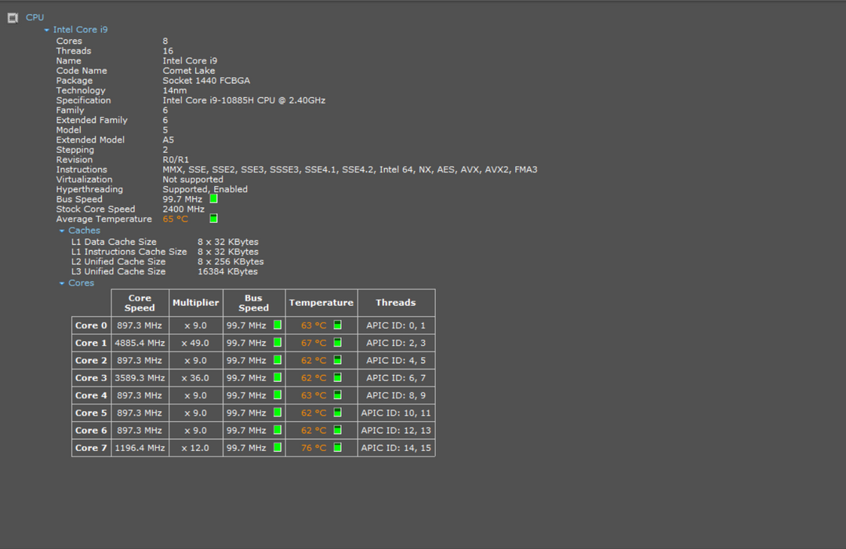Screen dimensions: 846x549
Task: Click the Intel Core i9 node label
Action: (x=81, y=30)
